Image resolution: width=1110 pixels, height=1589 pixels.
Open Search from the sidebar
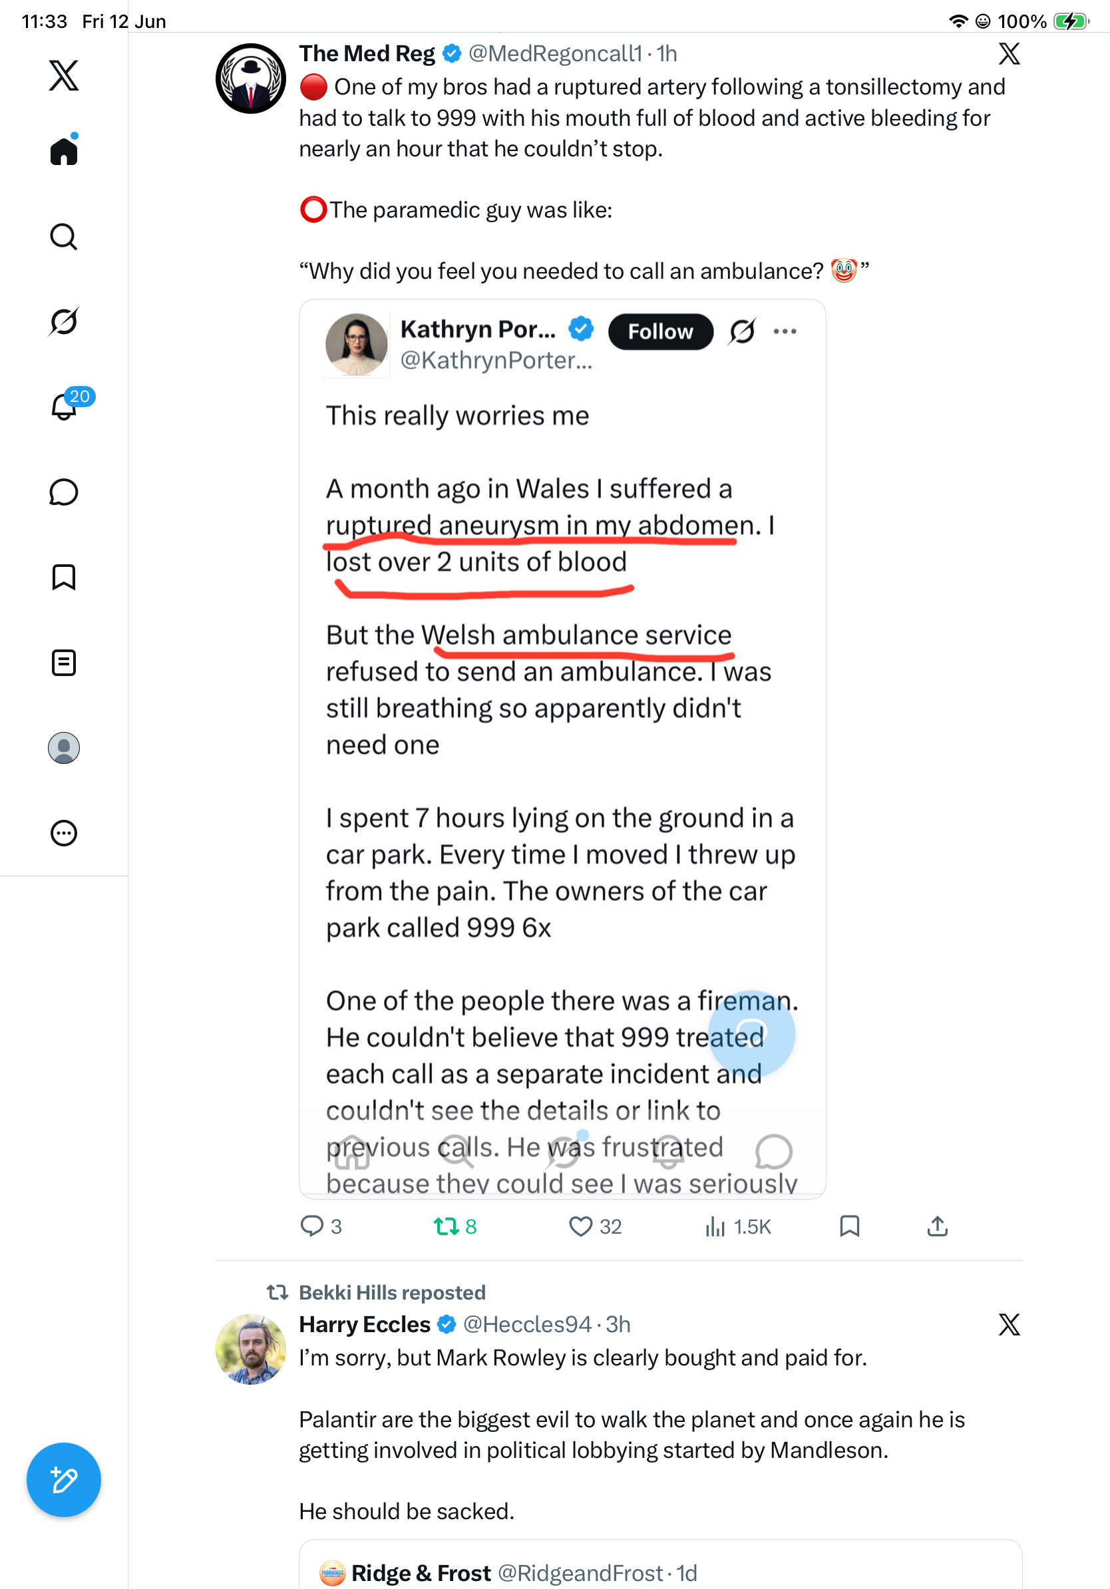pos(64,237)
